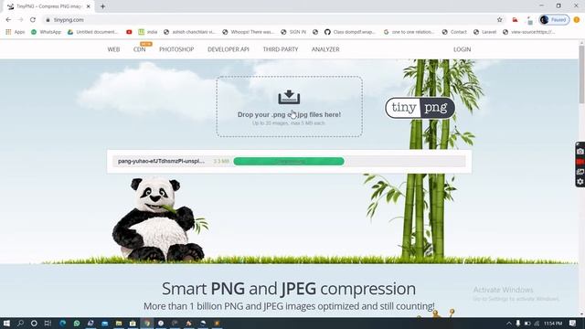The image size is (585, 329).
Task: Open the 'one to one relation' Google bookmark
Action: tap(409, 32)
